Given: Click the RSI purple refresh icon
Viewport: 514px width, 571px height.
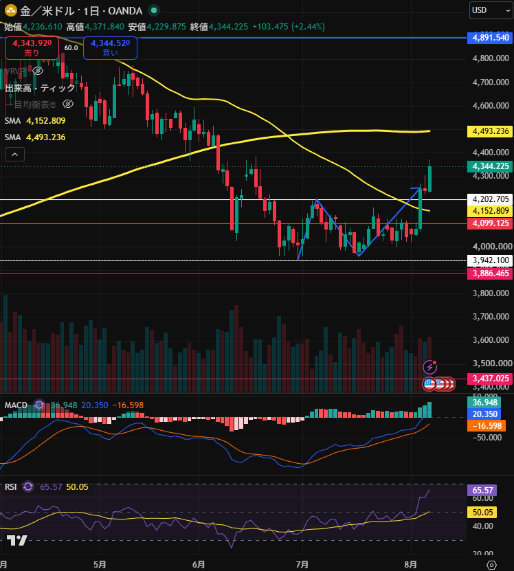Looking at the screenshot, I should 28,487.
